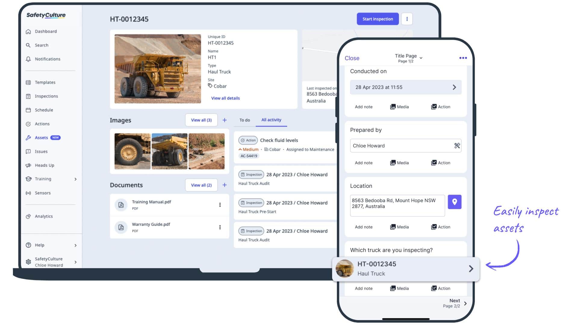Open the Sensors section in sidebar
Image resolution: width=578 pixels, height=325 pixels.
point(43,193)
